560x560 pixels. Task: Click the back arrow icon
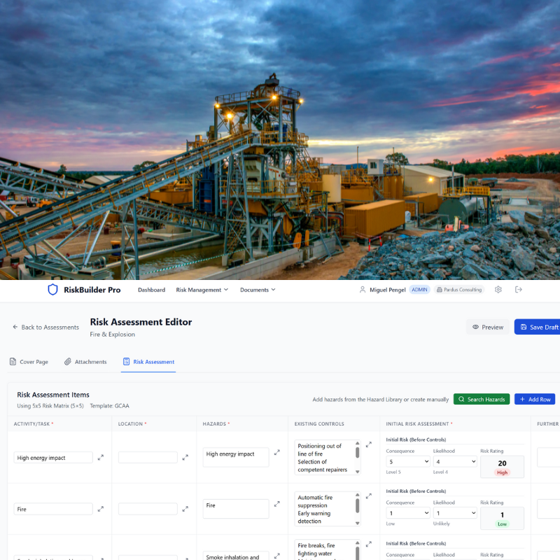[x=15, y=327]
